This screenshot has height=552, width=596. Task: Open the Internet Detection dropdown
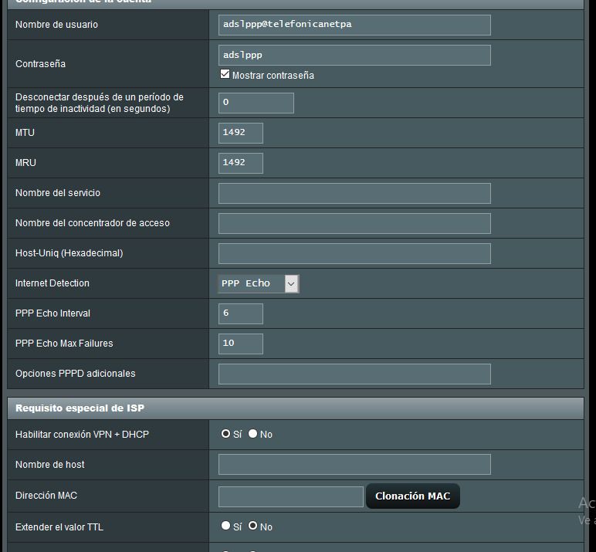point(259,283)
